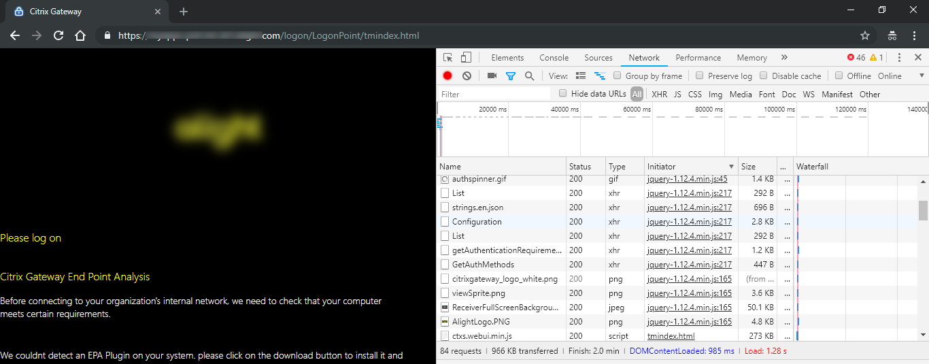Open the tmindex.html initiator link
Image resolution: width=929 pixels, height=364 pixels.
click(671, 336)
